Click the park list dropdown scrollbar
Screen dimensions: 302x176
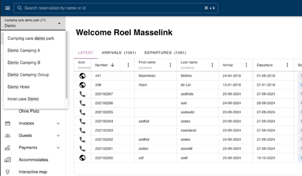67,66
